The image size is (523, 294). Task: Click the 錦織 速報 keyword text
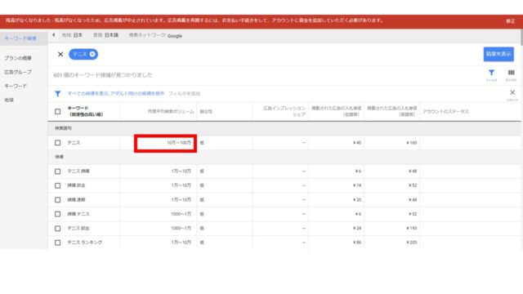pyautogui.click(x=76, y=199)
